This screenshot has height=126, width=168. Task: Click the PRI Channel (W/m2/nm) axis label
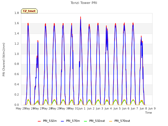pos(4,60)
